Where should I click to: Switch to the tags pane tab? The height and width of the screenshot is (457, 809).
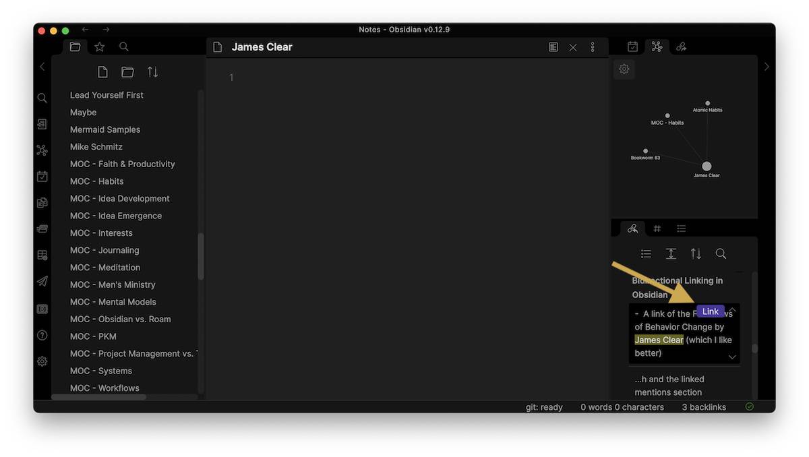coord(657,228)
